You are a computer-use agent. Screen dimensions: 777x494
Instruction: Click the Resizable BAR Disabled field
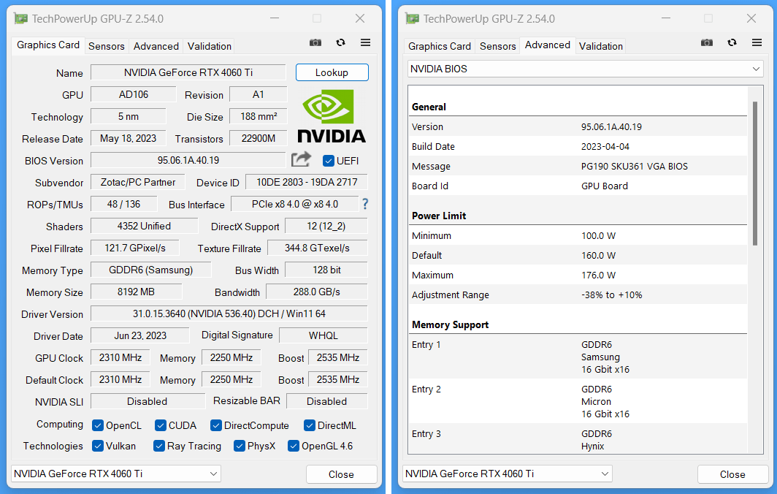click(x=327, y=401)
